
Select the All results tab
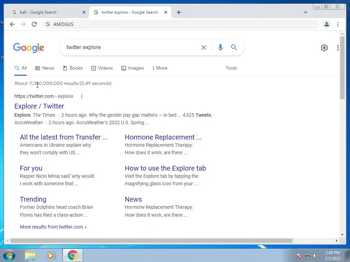pos(21,68)
